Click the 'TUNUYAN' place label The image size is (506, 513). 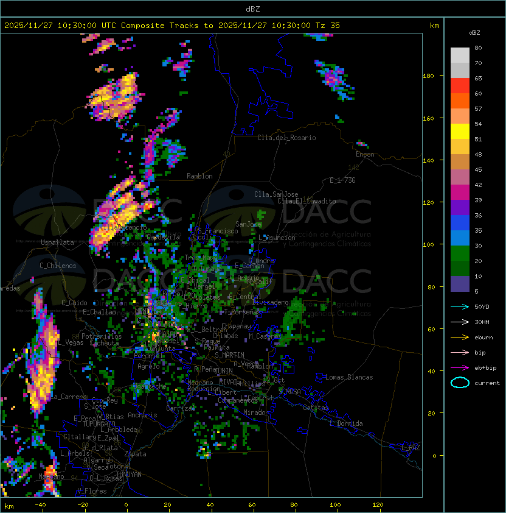tap(129, 475)
